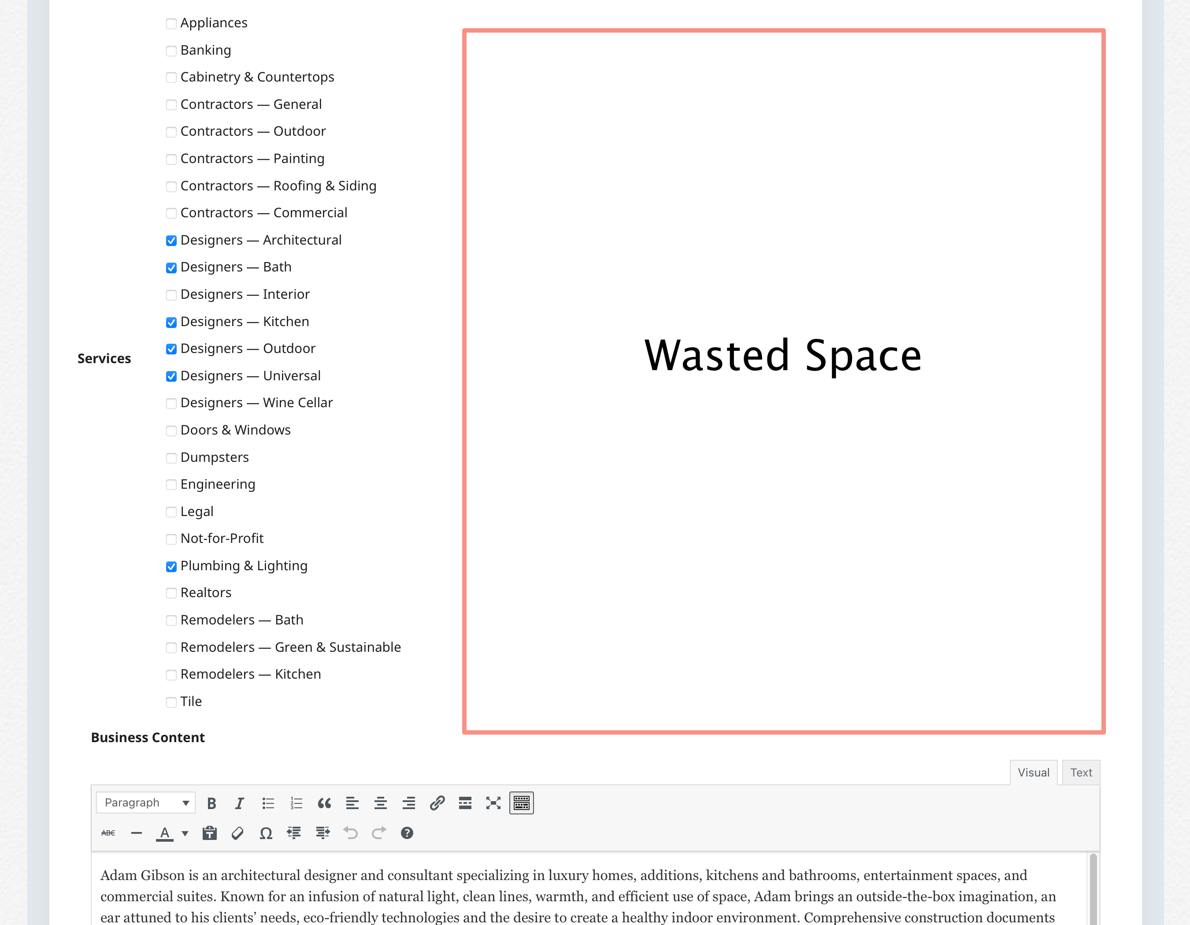
Task: Uncheck Designers — Kitchen
Action: [x=171, y=322]
